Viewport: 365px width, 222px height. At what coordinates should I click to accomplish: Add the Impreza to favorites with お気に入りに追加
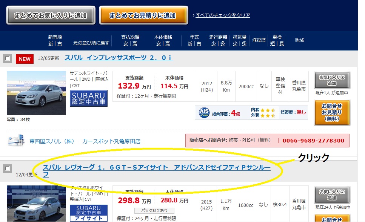point(332,80)
